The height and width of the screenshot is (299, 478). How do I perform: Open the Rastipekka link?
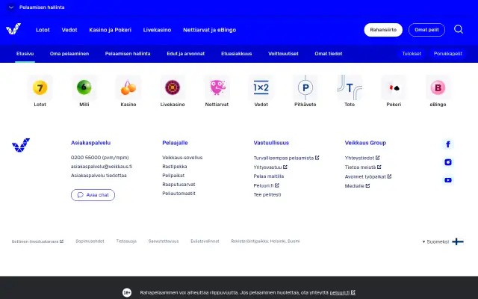[x=175, y=167]
